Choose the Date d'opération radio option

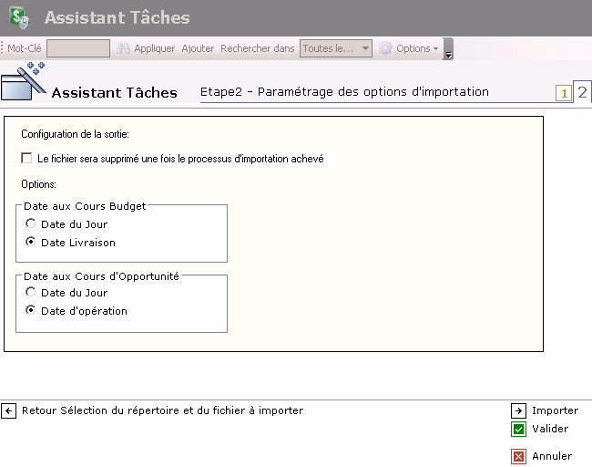(x=31, y=311)
